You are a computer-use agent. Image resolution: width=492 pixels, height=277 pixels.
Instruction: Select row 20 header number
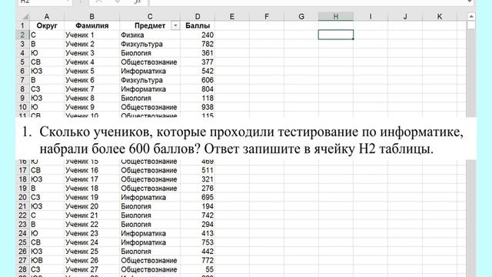tap(22, 197)
